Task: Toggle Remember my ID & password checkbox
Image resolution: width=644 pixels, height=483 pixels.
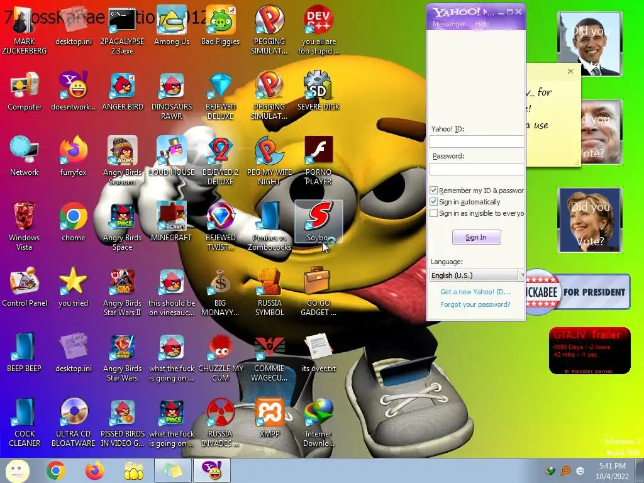Action: coord(433,191)
